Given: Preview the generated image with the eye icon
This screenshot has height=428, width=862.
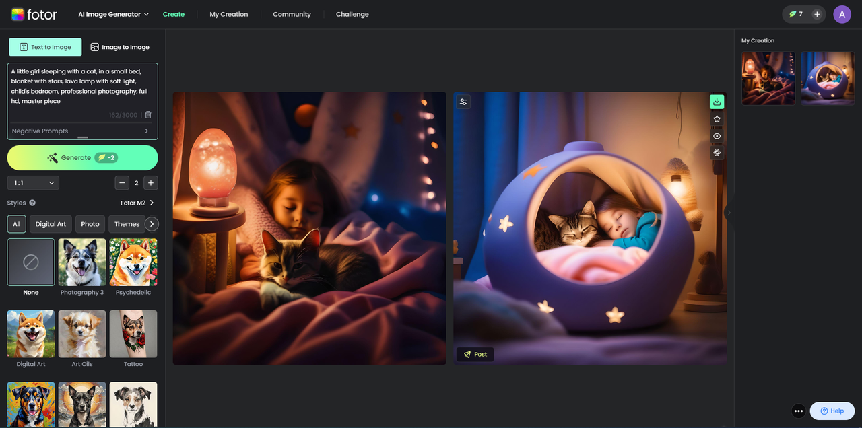Looking at the screenshot, I should (x=717, y=135).
